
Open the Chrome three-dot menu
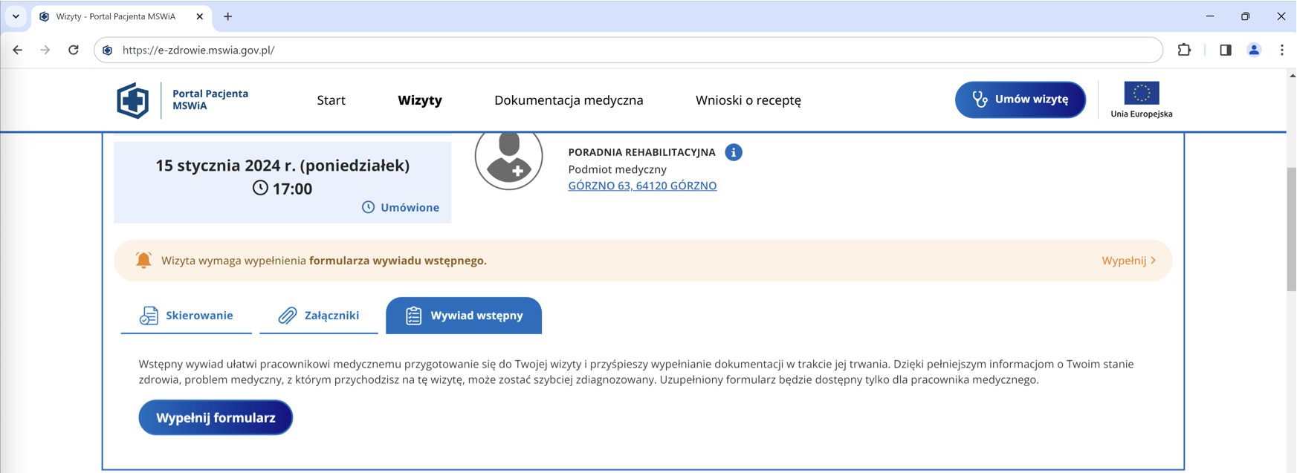point(1281,50)
